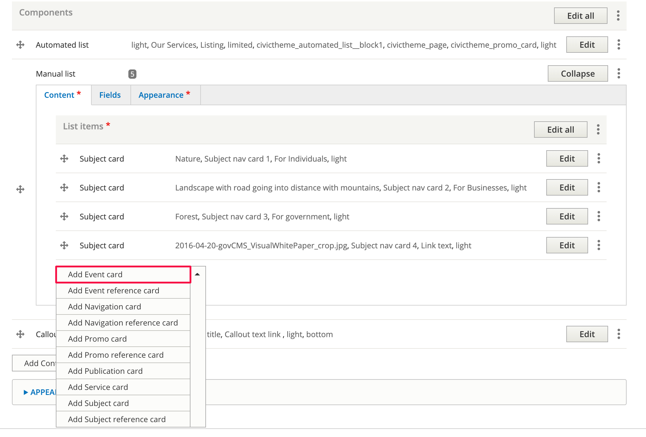The width and height of the screenshot is (646, 437).
Task: Close the add-card dropdown with arrow toggle
Action: (197, 274)
